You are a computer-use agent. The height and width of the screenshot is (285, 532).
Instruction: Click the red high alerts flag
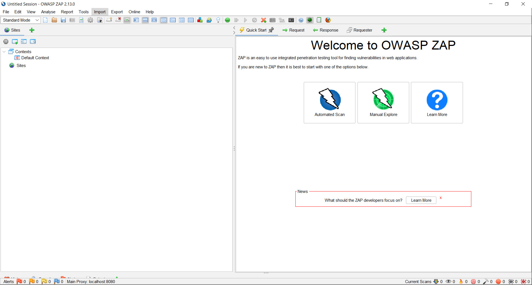click(19, 281)
